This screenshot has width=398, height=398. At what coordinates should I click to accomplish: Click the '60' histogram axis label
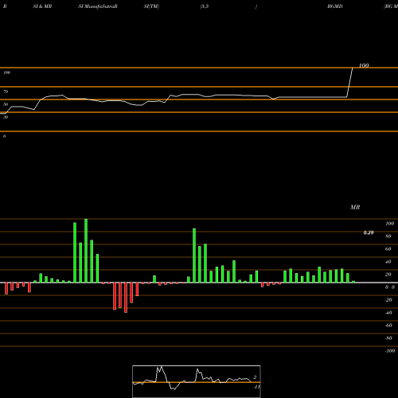(388, 249)
